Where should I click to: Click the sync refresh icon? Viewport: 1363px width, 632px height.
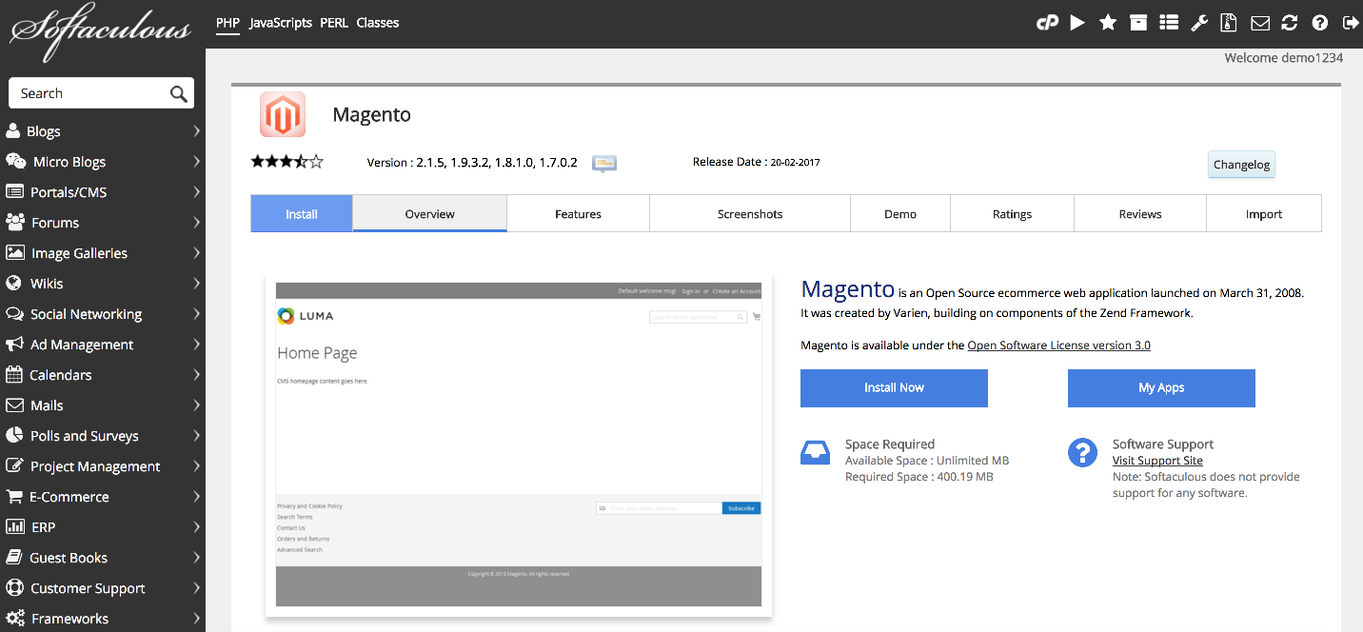(x=1290, y=23)
